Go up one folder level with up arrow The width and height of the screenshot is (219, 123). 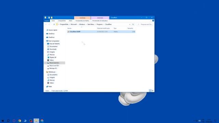tap(54, 24)
